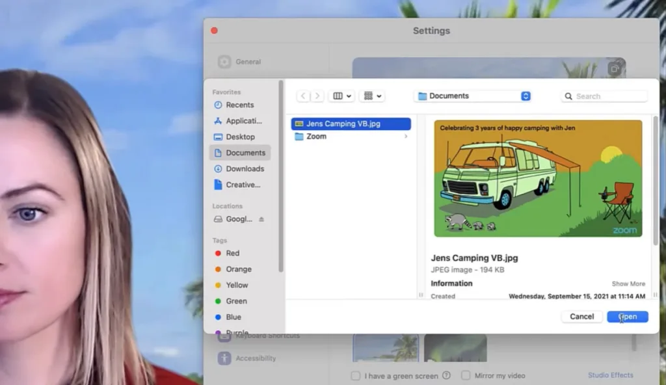
Task: Select Downloads in the sidebar
Action: [245, 168]
